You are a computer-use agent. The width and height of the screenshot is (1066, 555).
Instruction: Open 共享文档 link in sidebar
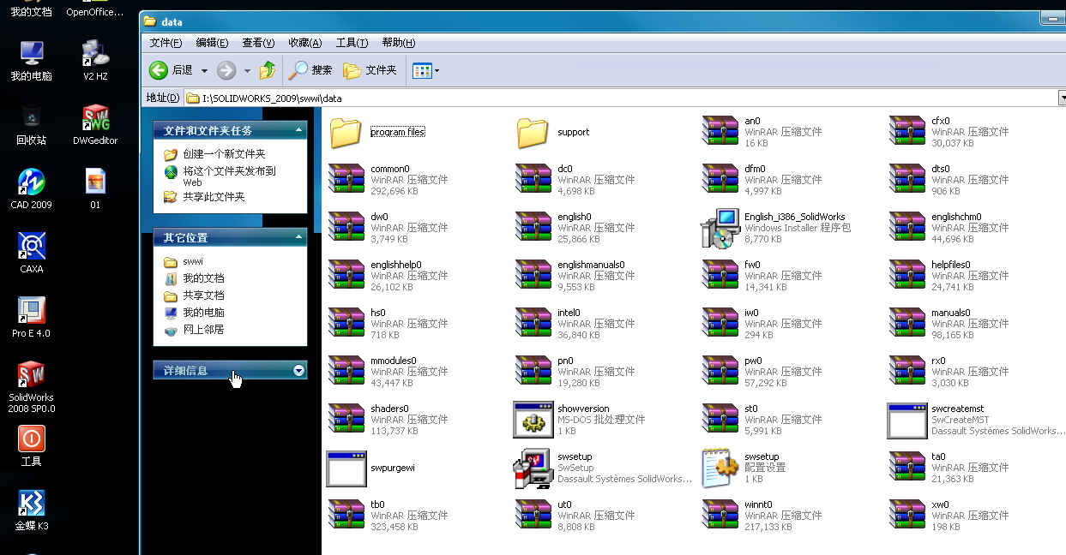pyautogui.click(x=203, y=295)
